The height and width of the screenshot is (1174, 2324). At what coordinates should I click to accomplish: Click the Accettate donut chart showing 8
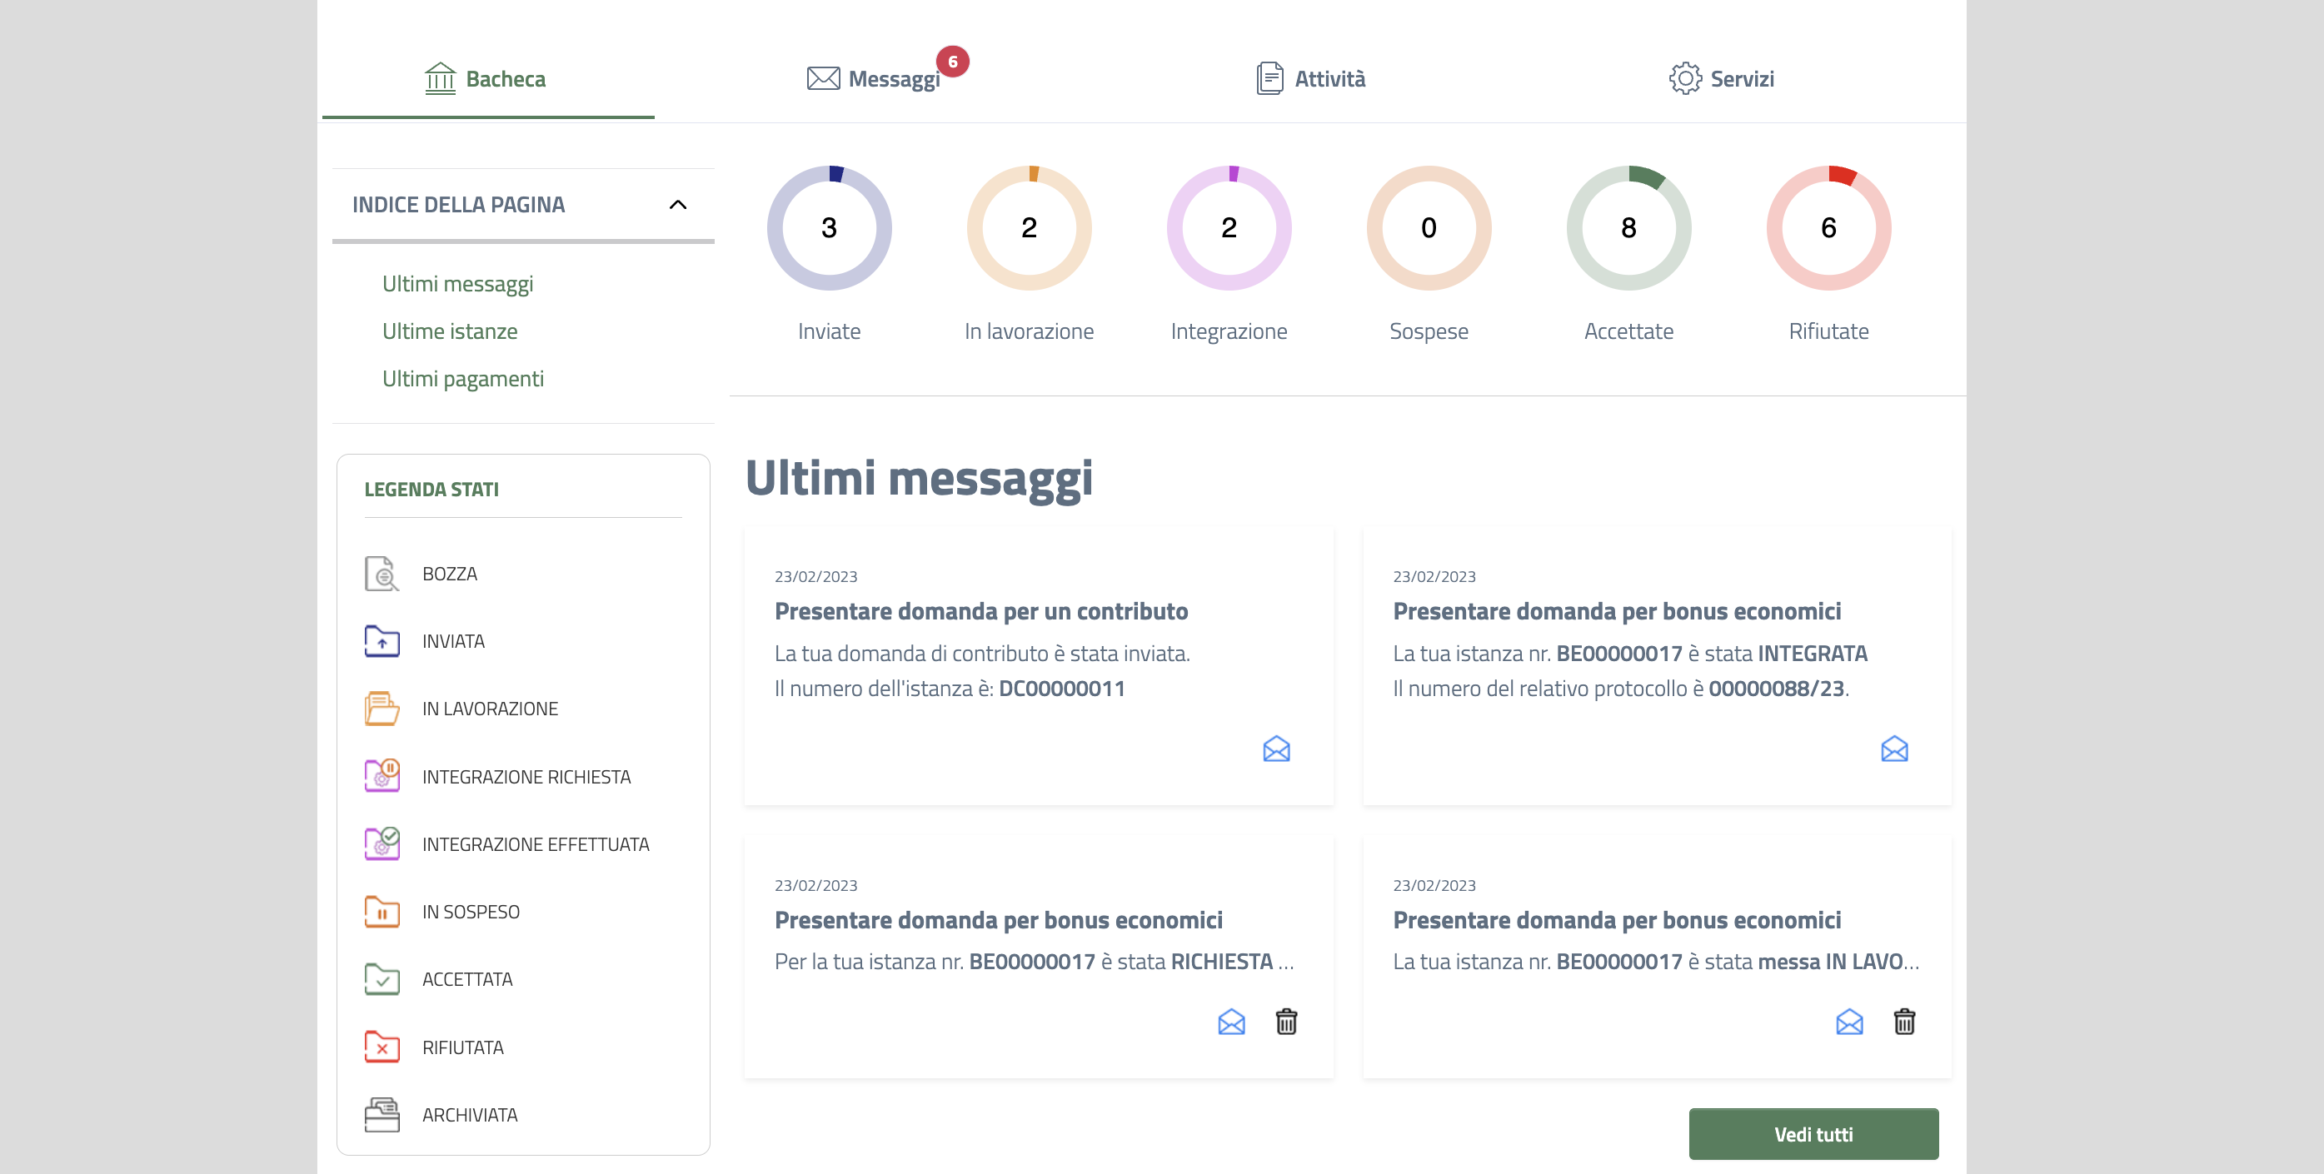1628,228
